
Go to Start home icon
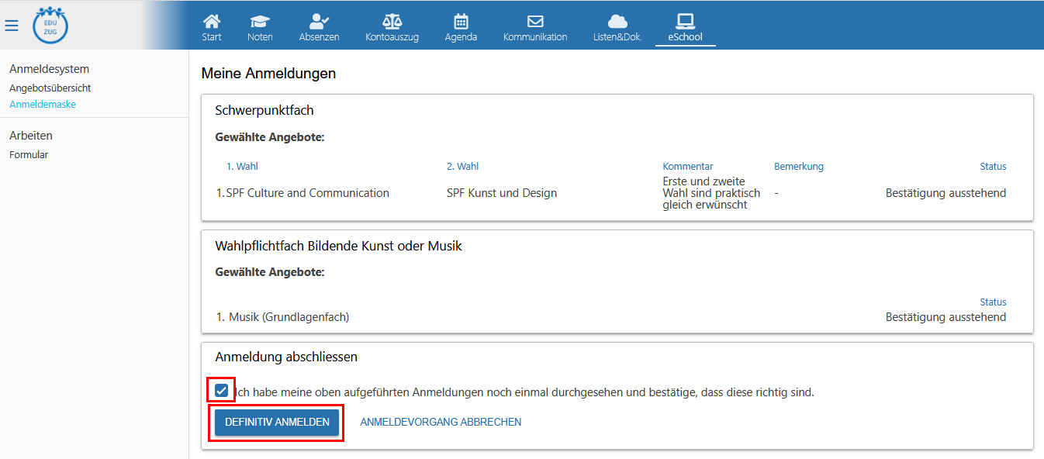[212, 22]
